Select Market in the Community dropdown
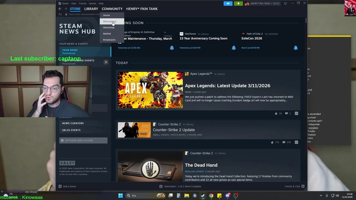 (112, 34)
